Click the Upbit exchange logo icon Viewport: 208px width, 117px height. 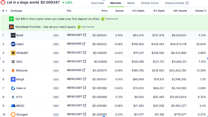tap(13, 44)
